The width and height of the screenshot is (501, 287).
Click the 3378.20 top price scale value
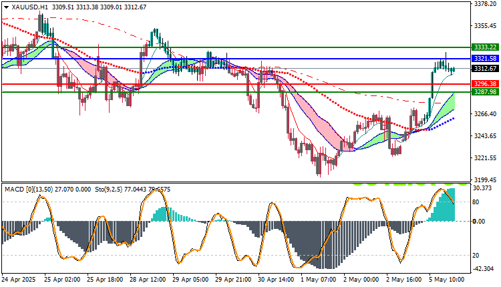(x=485, y=3)
